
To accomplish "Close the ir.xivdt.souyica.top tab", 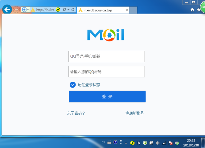I will [x=127, y=10].
